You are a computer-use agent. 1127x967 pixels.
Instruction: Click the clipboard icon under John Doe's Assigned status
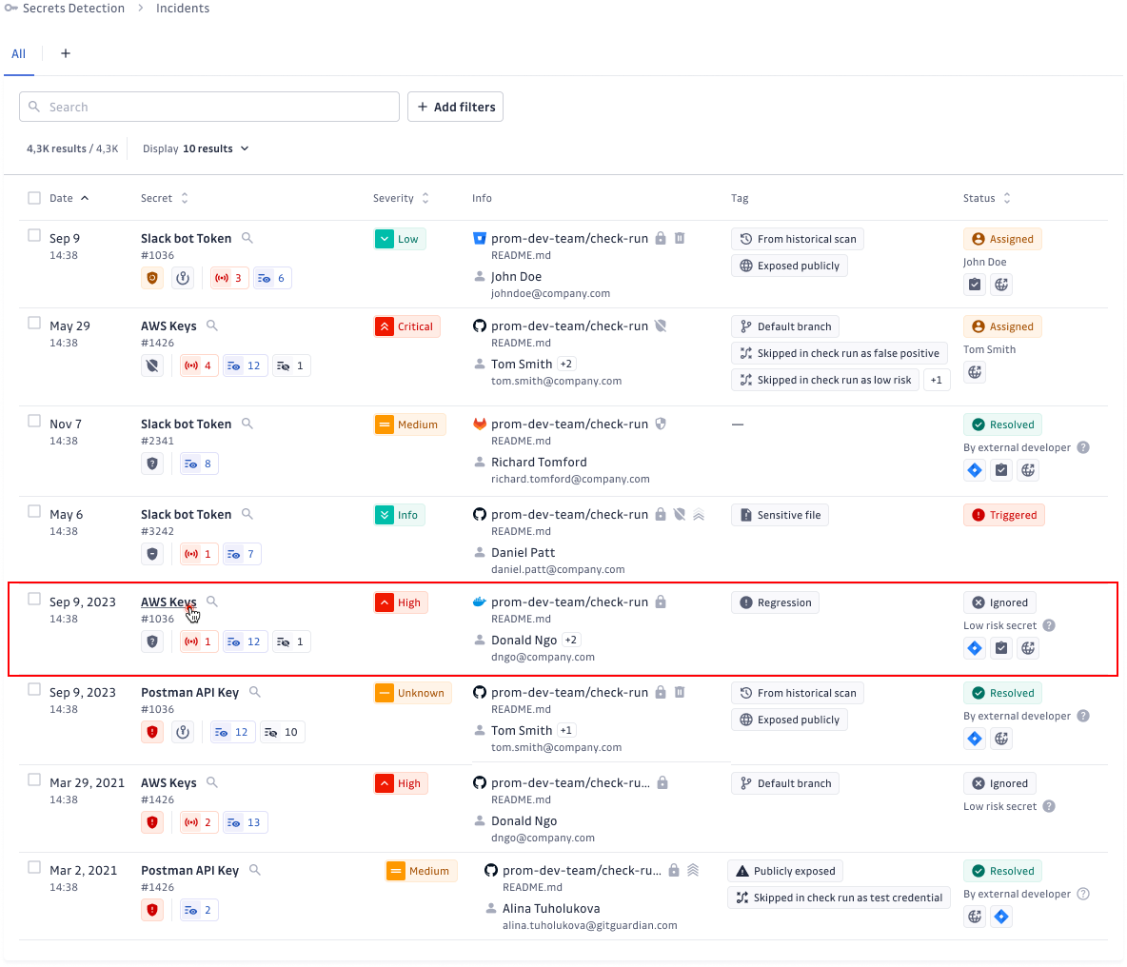pos(974,284)
